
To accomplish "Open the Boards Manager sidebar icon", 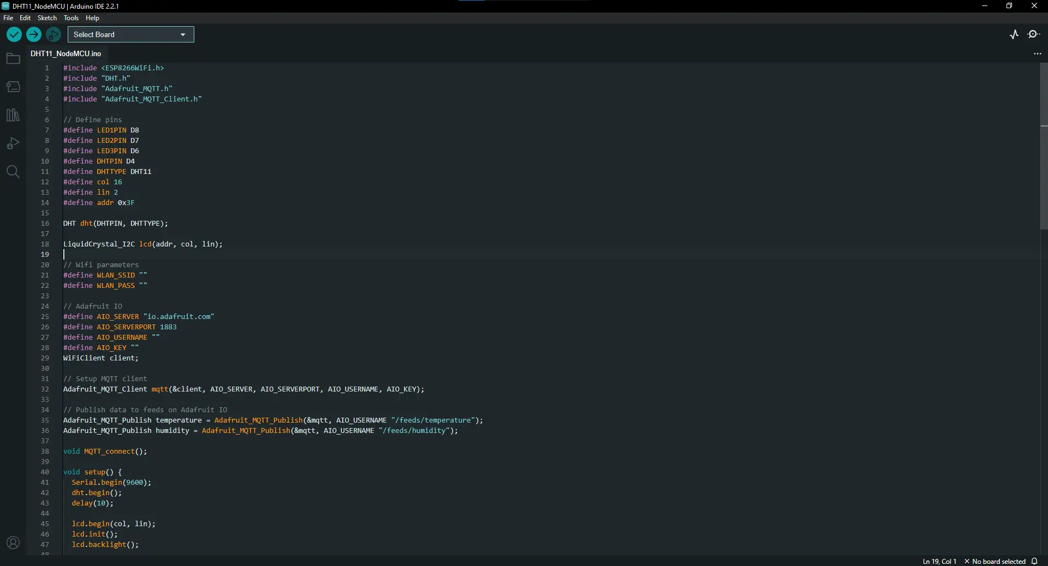I will [13, 87].
